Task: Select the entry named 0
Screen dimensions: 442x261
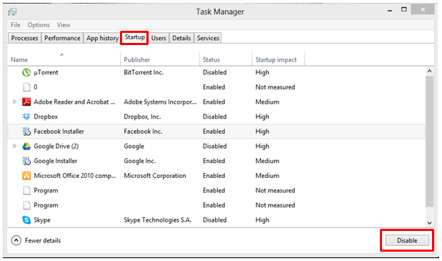Action: [x=36, y=87]
